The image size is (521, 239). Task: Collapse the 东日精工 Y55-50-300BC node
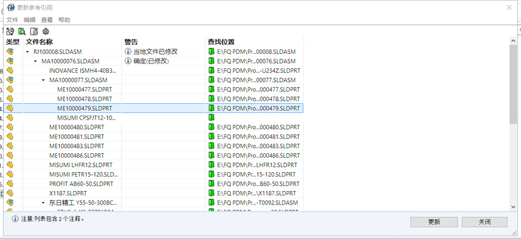(x=43, y=203)
